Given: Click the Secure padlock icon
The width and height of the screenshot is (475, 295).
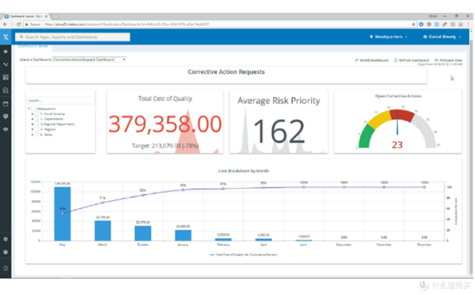Looking at the screenshot, I should pos(27,24).
